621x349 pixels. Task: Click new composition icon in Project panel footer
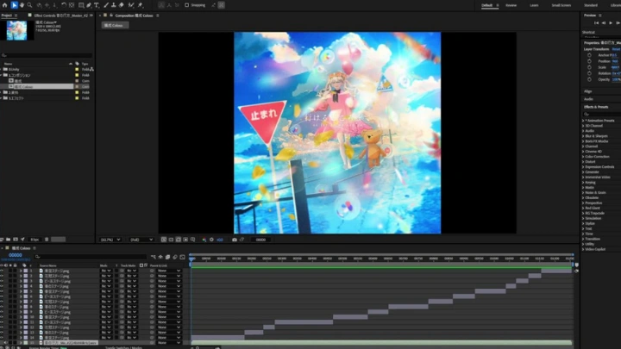[16, 240]
